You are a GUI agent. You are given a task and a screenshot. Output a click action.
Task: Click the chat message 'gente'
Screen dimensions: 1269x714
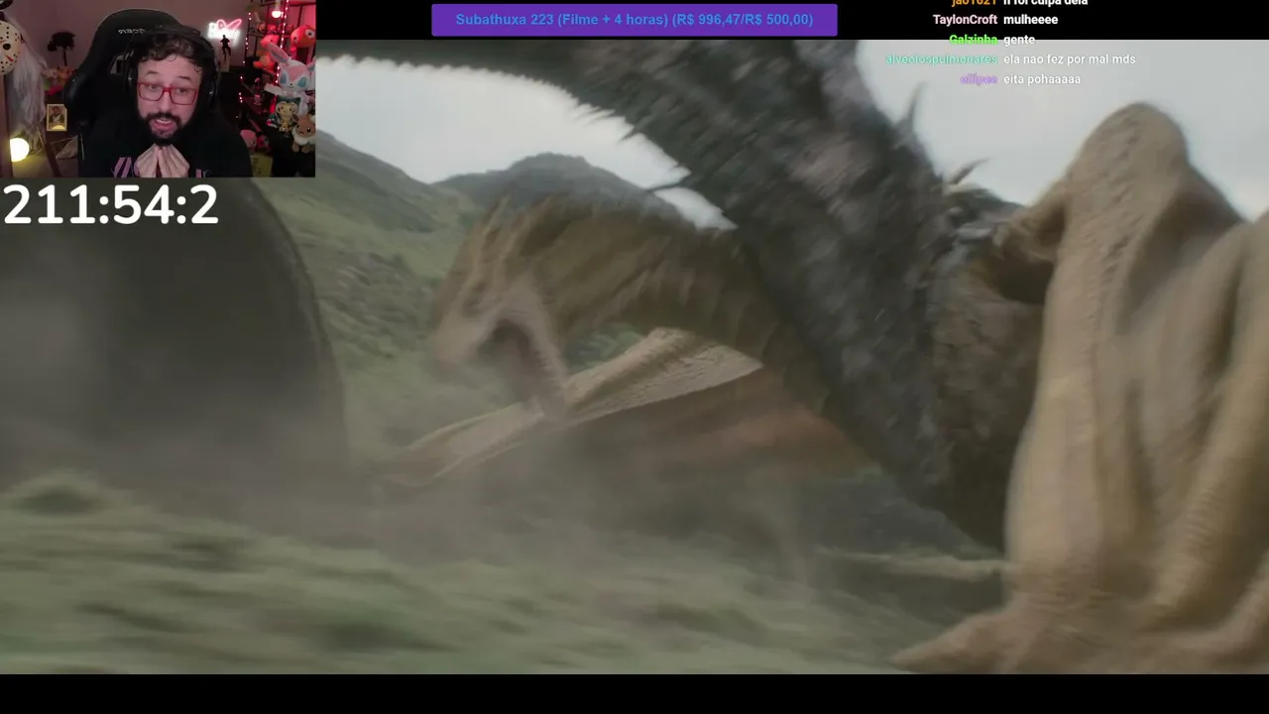pos(1019,40)
